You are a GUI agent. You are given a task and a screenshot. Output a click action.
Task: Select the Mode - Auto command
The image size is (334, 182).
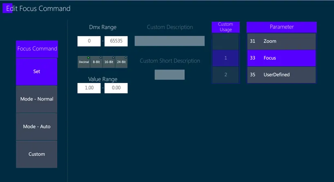click(x=37, y=127)
